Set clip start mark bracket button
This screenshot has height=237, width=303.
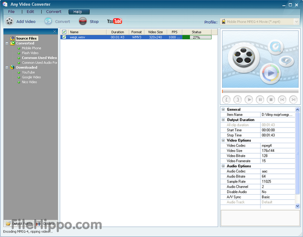click(x=226, y=99)
